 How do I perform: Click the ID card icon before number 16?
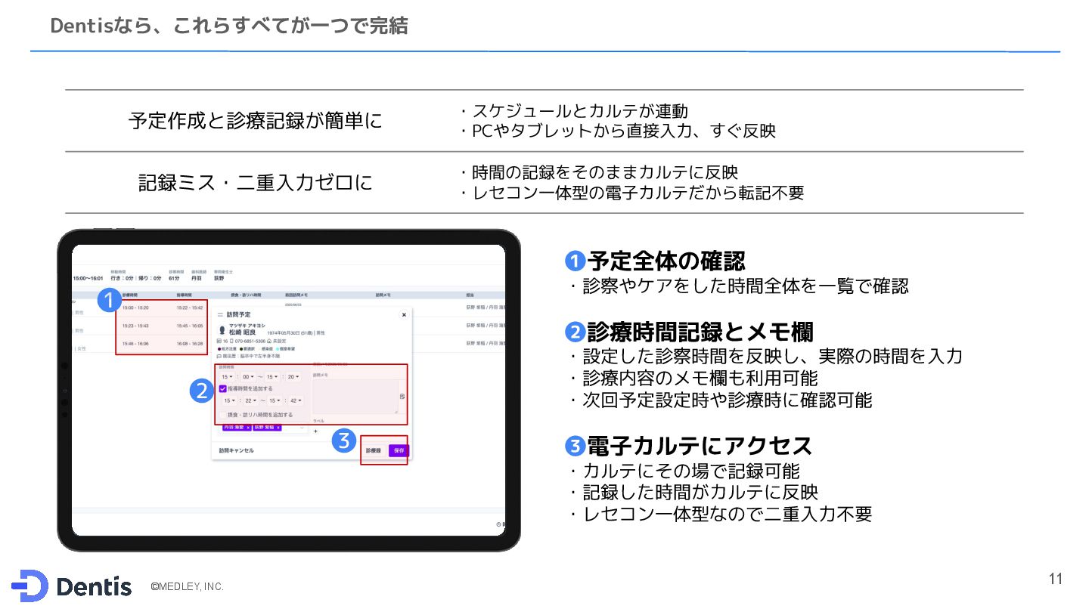219,341
